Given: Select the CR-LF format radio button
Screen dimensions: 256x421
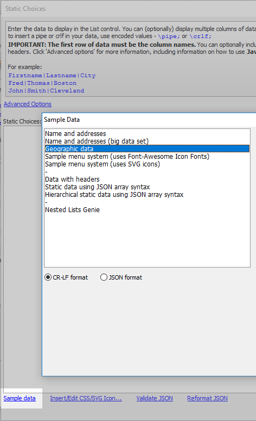Looking at the screenshot, I should point(48,277).
